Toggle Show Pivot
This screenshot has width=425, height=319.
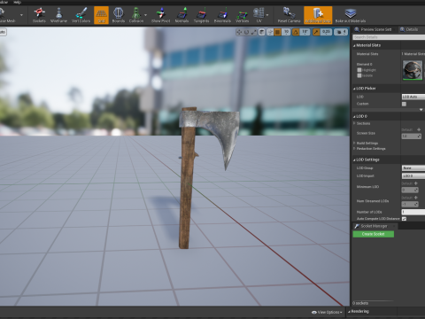(160, 15)
